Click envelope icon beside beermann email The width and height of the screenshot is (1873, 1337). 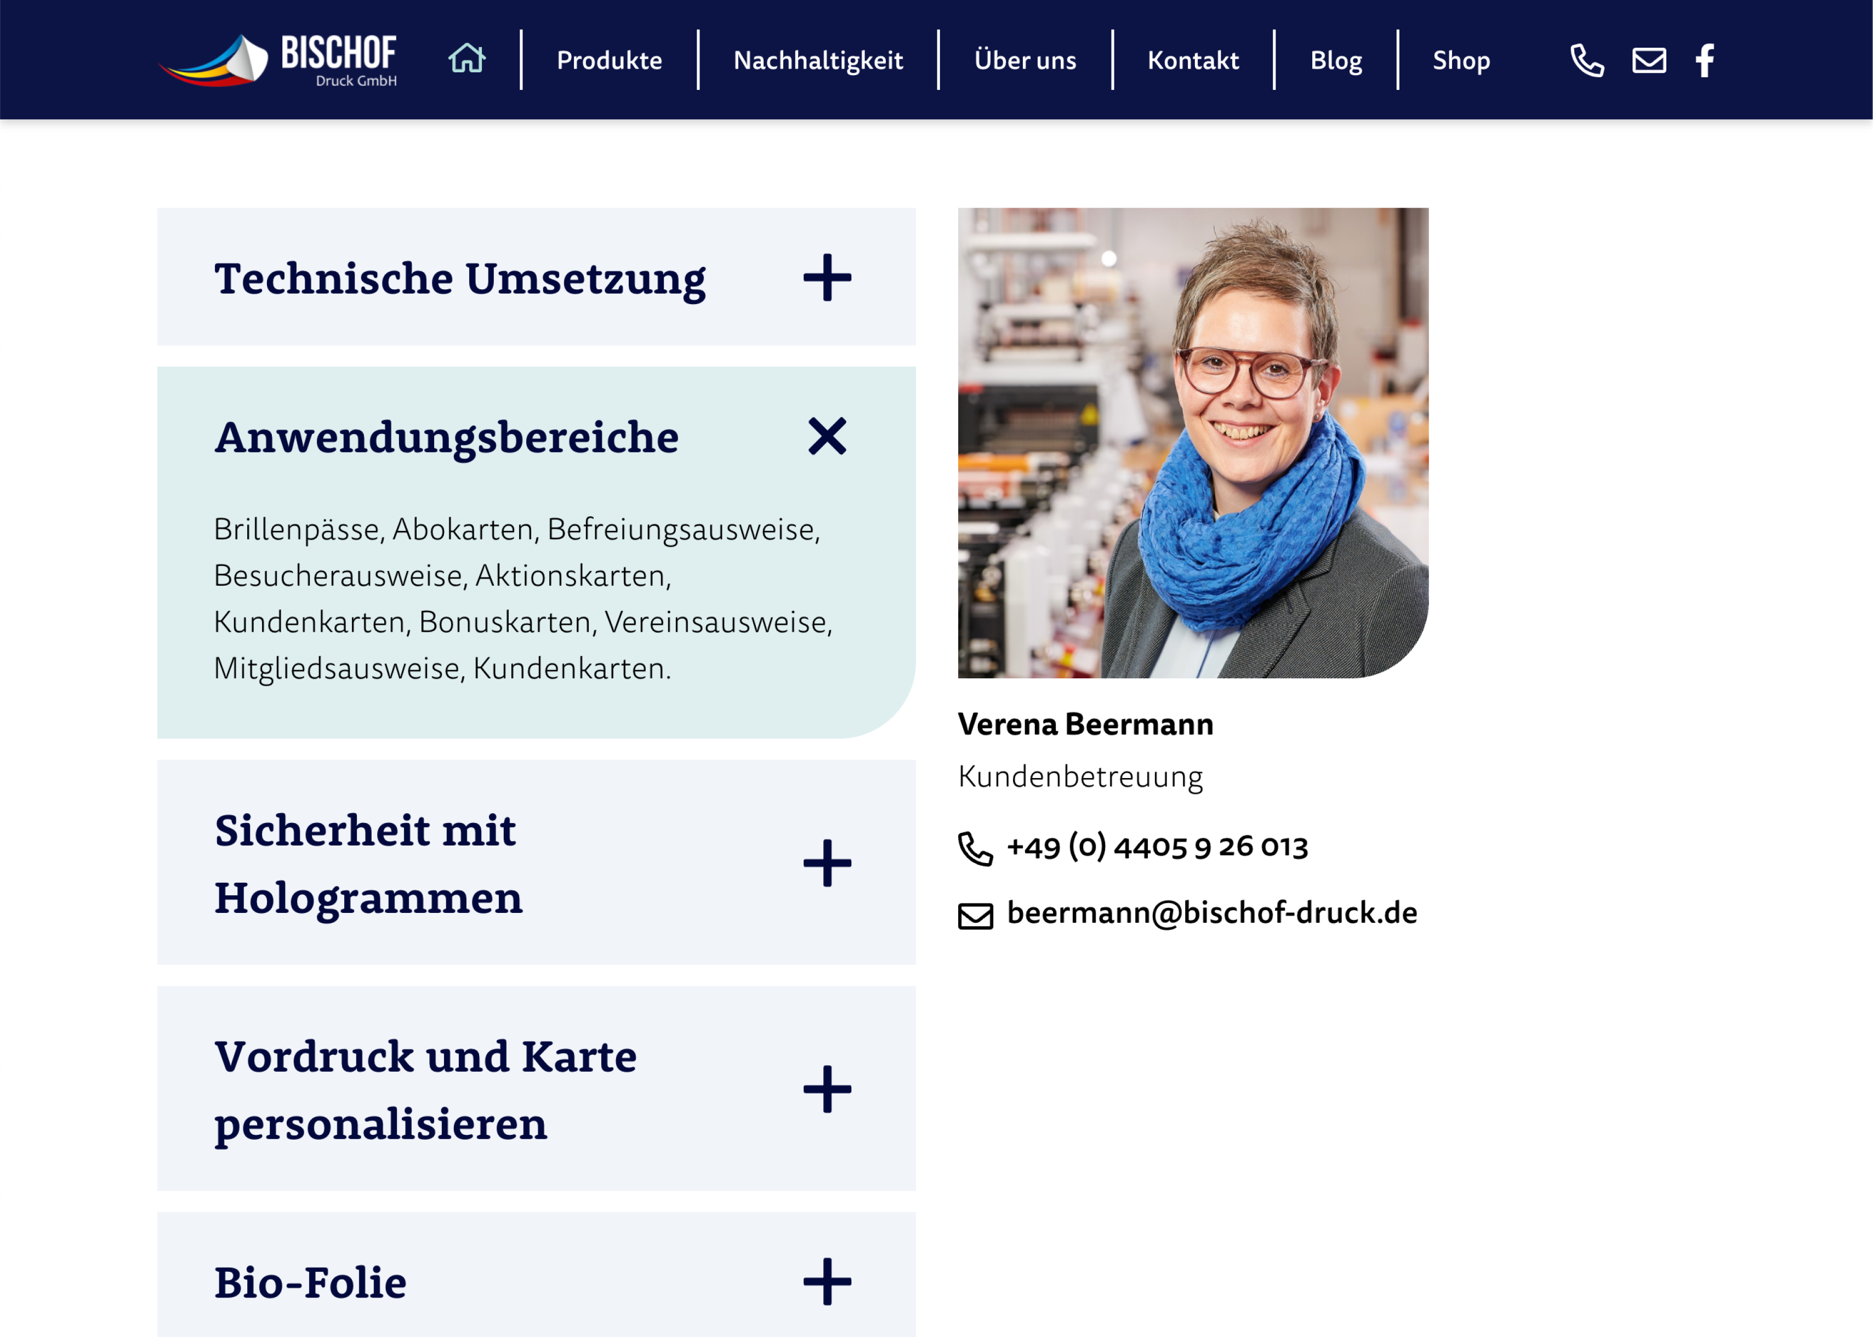975,916
